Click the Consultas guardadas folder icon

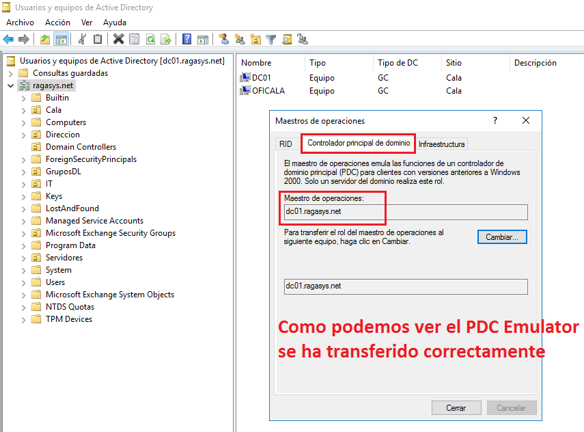tap(23, 73)
